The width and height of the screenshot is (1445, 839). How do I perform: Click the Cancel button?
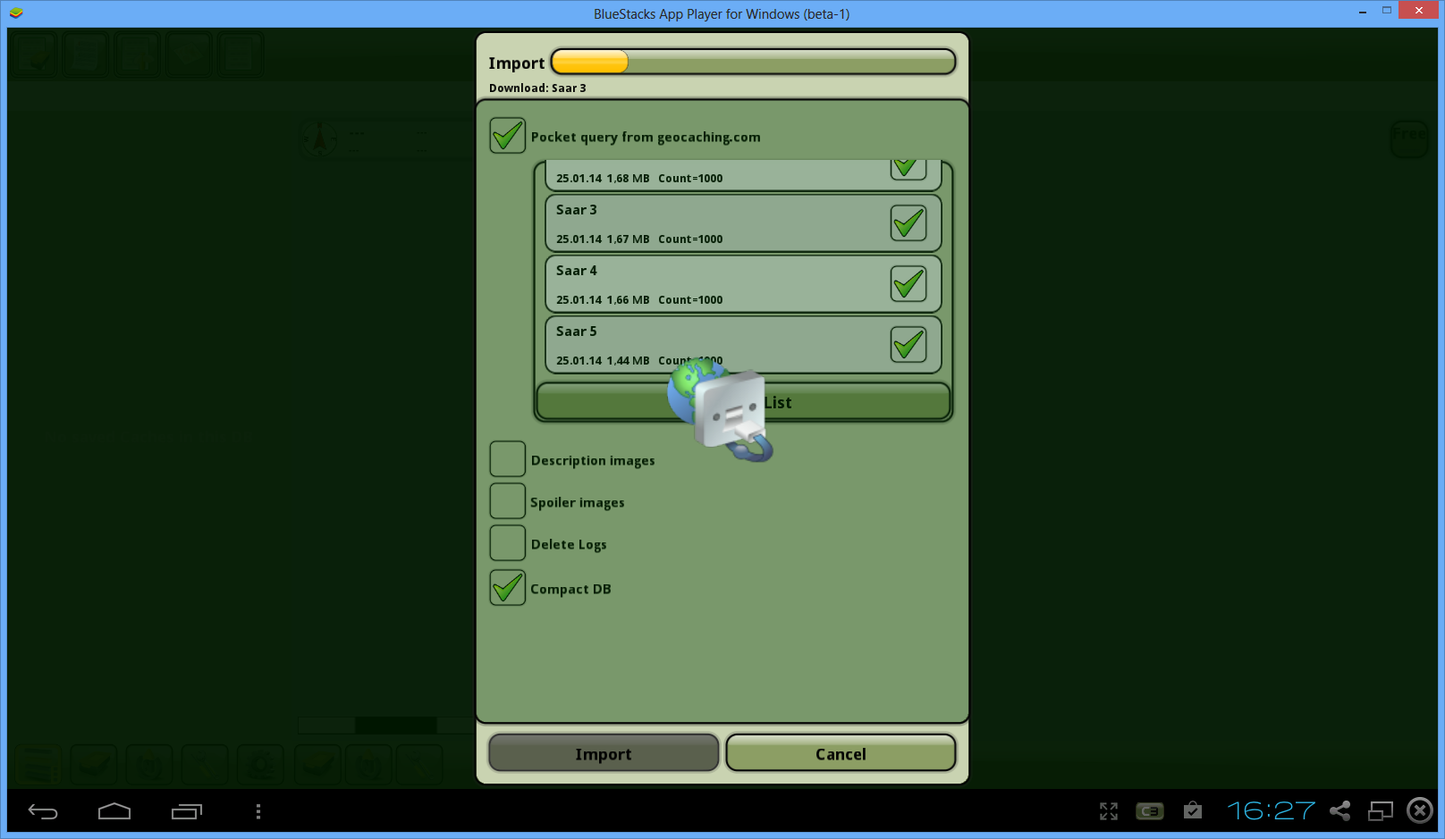coord(841,753)
